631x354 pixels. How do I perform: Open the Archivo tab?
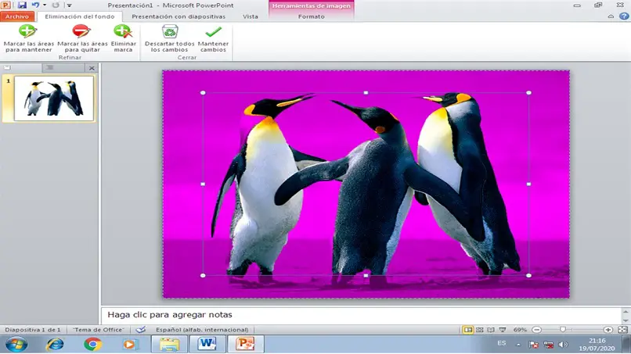pos(17,16)
